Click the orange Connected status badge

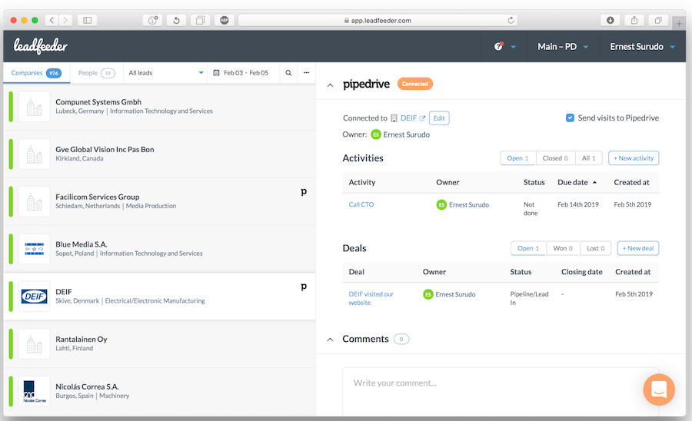click(415, 84)
